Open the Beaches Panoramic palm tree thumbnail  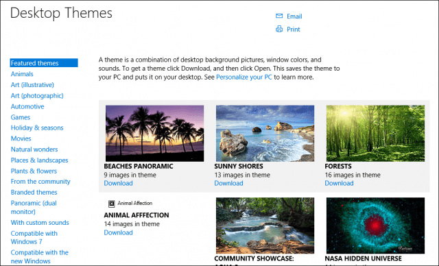(154, 133)
